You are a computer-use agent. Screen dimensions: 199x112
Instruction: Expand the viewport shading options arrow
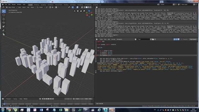pyautogui.click(x=92, y=7)
